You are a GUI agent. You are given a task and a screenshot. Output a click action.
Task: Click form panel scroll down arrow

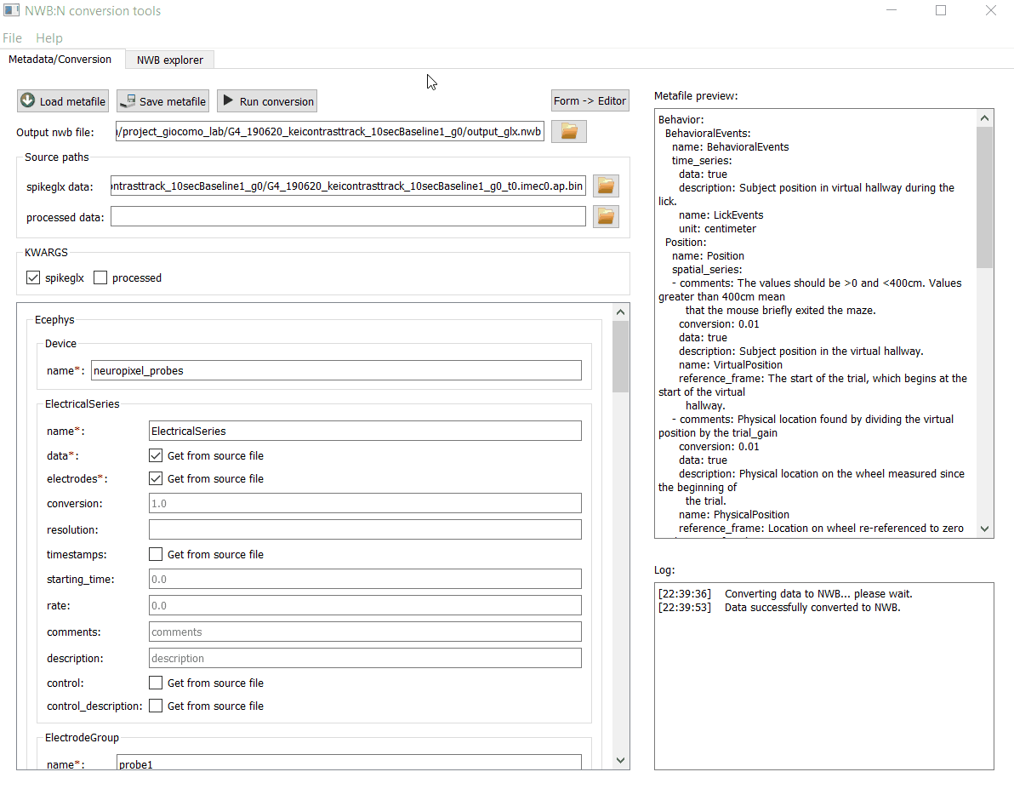620,761
